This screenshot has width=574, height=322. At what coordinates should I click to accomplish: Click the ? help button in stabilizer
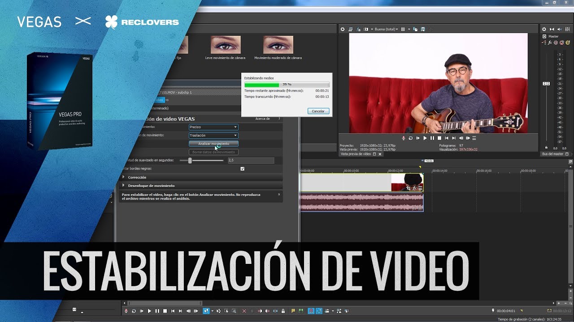point(279,119)
